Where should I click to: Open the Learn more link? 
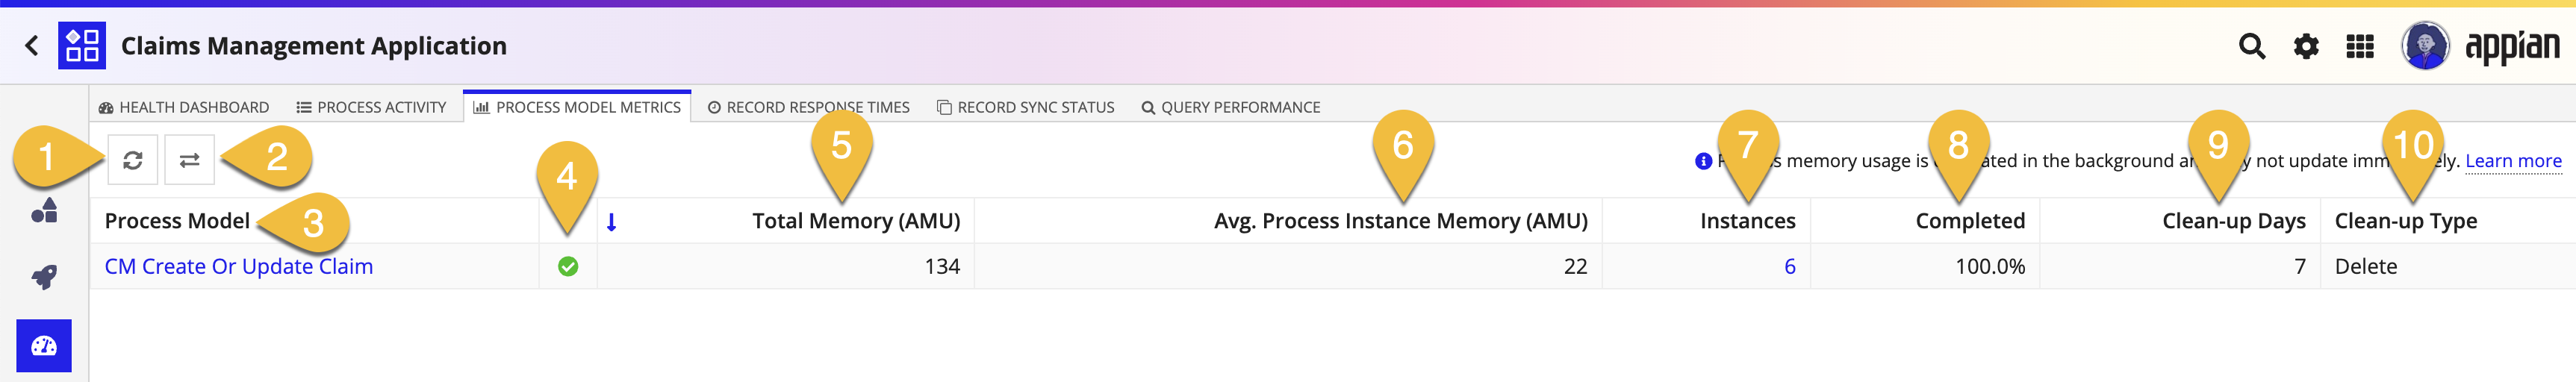(x=2513, y=161)
